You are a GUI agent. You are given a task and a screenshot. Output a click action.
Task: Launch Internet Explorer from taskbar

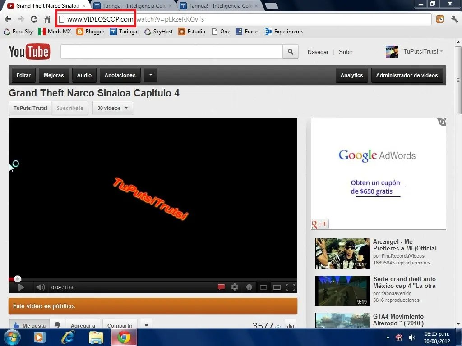[x=68, y=337]
